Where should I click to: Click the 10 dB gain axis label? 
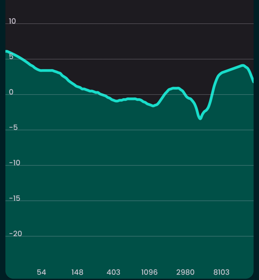12,21
